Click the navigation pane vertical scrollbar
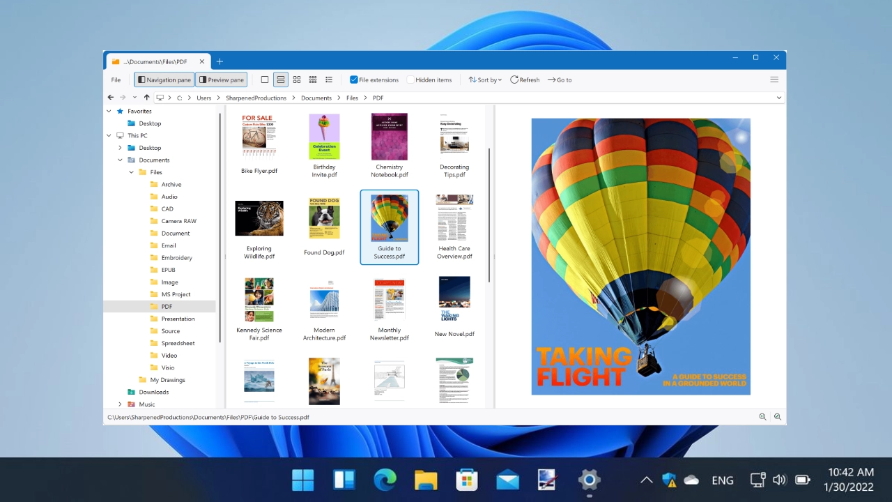 click(220, 227)
